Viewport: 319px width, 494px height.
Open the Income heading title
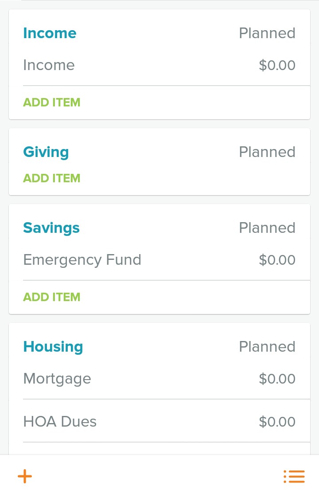(x=50, y=33)
